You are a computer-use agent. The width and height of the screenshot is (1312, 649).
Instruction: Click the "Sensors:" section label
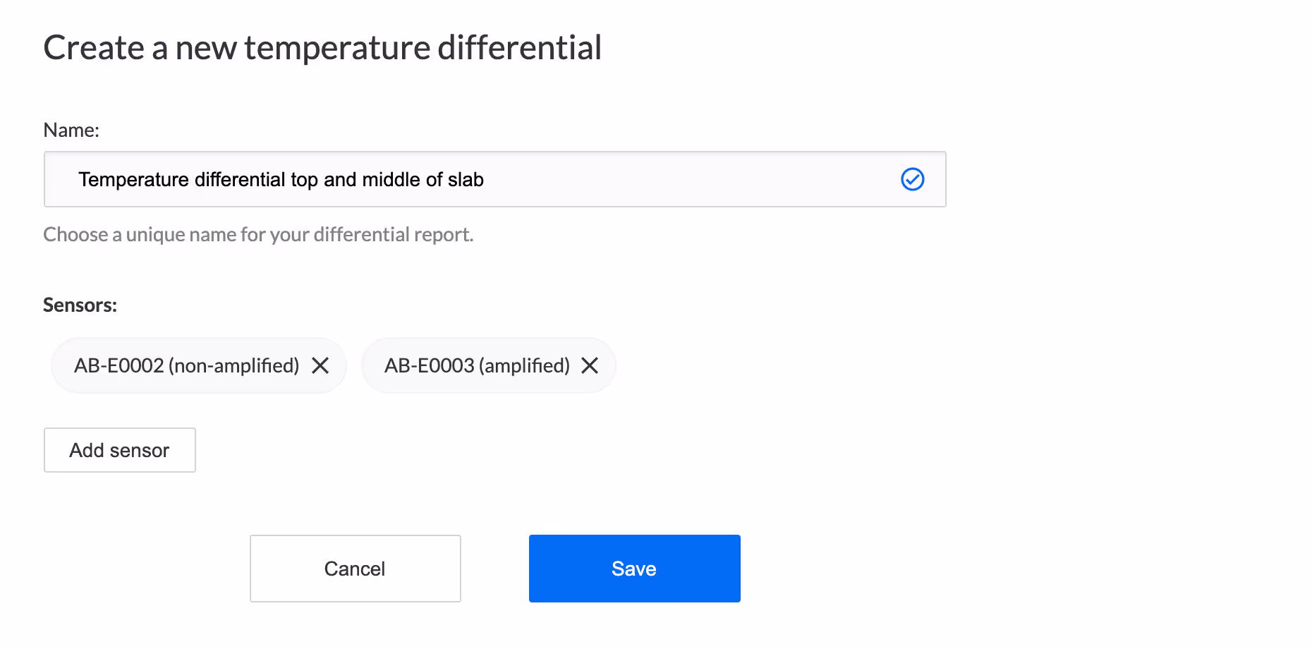click(80, 305)
